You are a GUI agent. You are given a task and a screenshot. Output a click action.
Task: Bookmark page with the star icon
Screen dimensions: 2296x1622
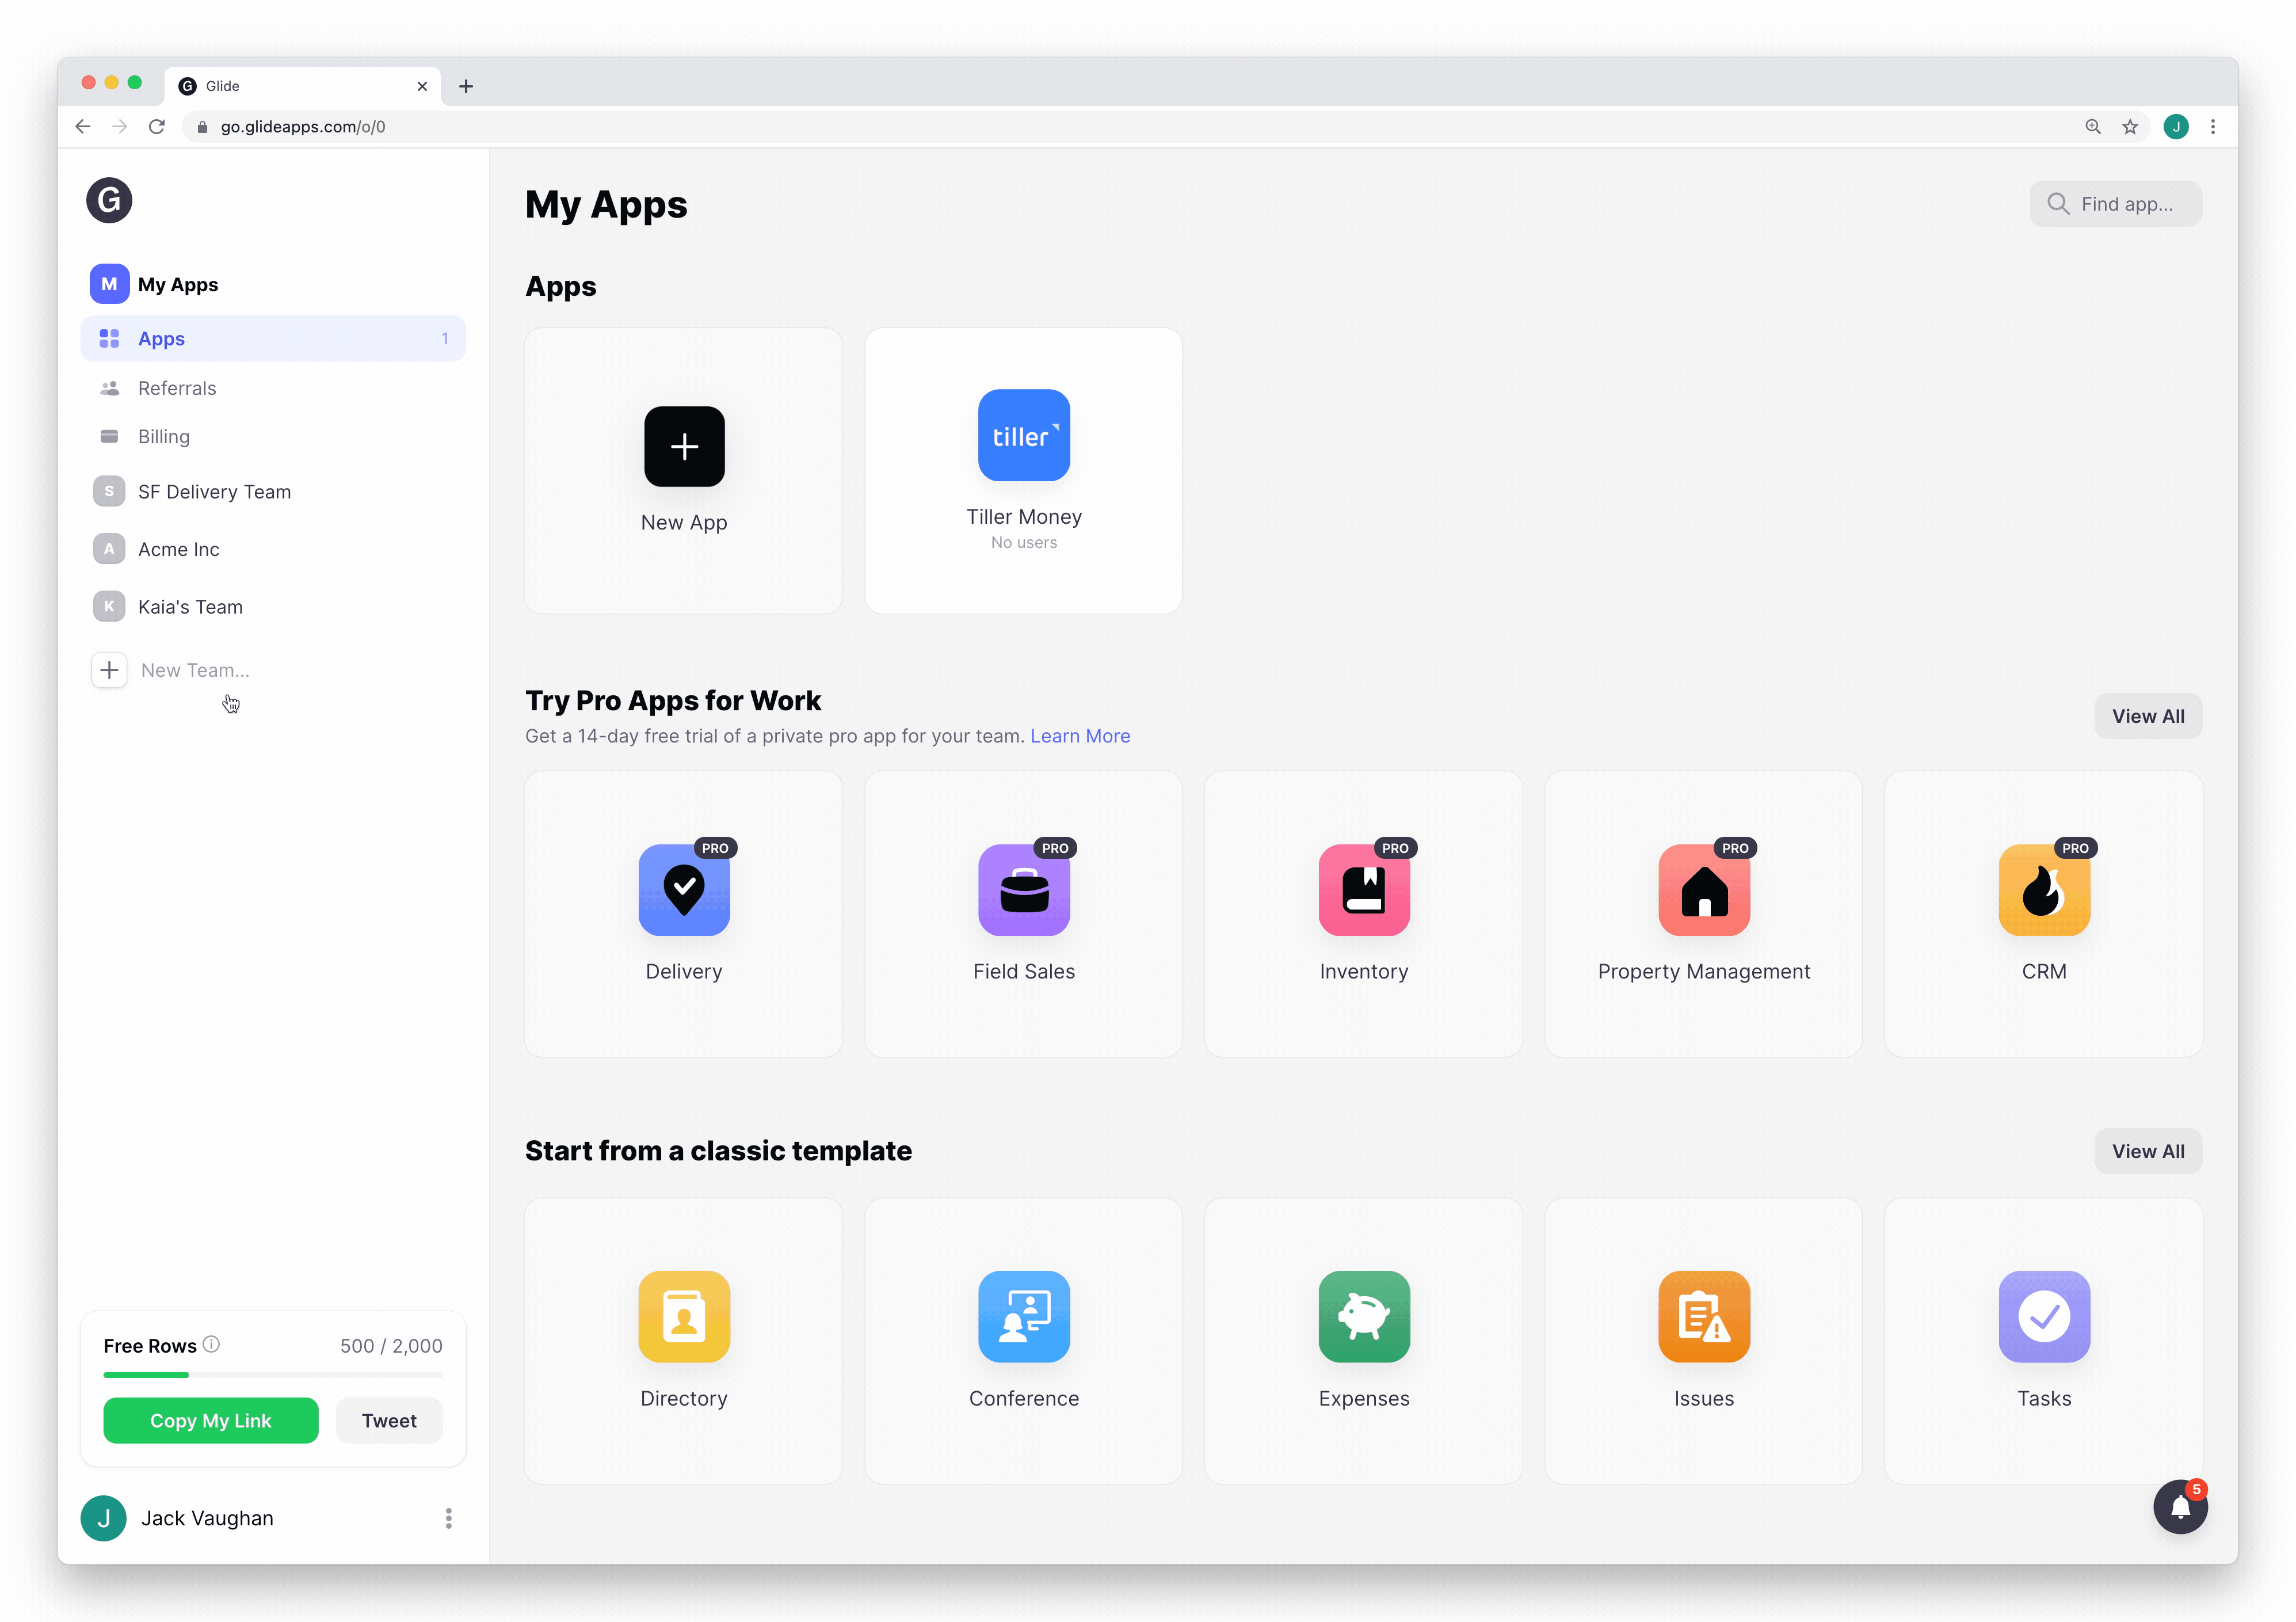[x=2130, y=127]
